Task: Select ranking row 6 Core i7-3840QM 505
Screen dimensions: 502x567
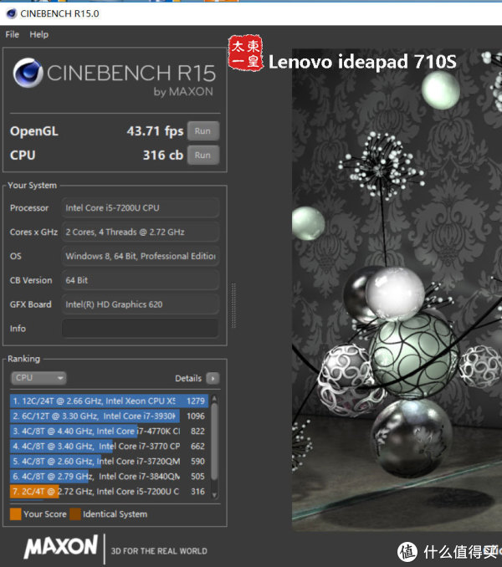Action: click(110, 476)
